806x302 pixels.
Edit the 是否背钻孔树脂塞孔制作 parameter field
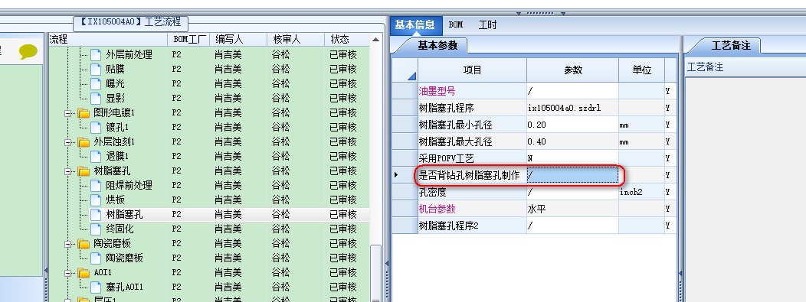(572, 175)
